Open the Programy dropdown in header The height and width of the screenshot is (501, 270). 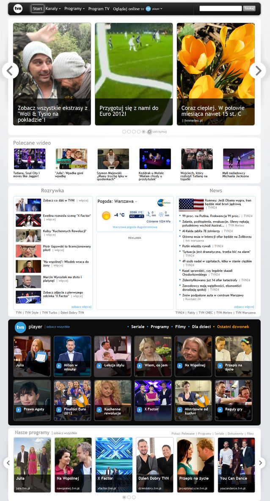[x=74, y=8]
